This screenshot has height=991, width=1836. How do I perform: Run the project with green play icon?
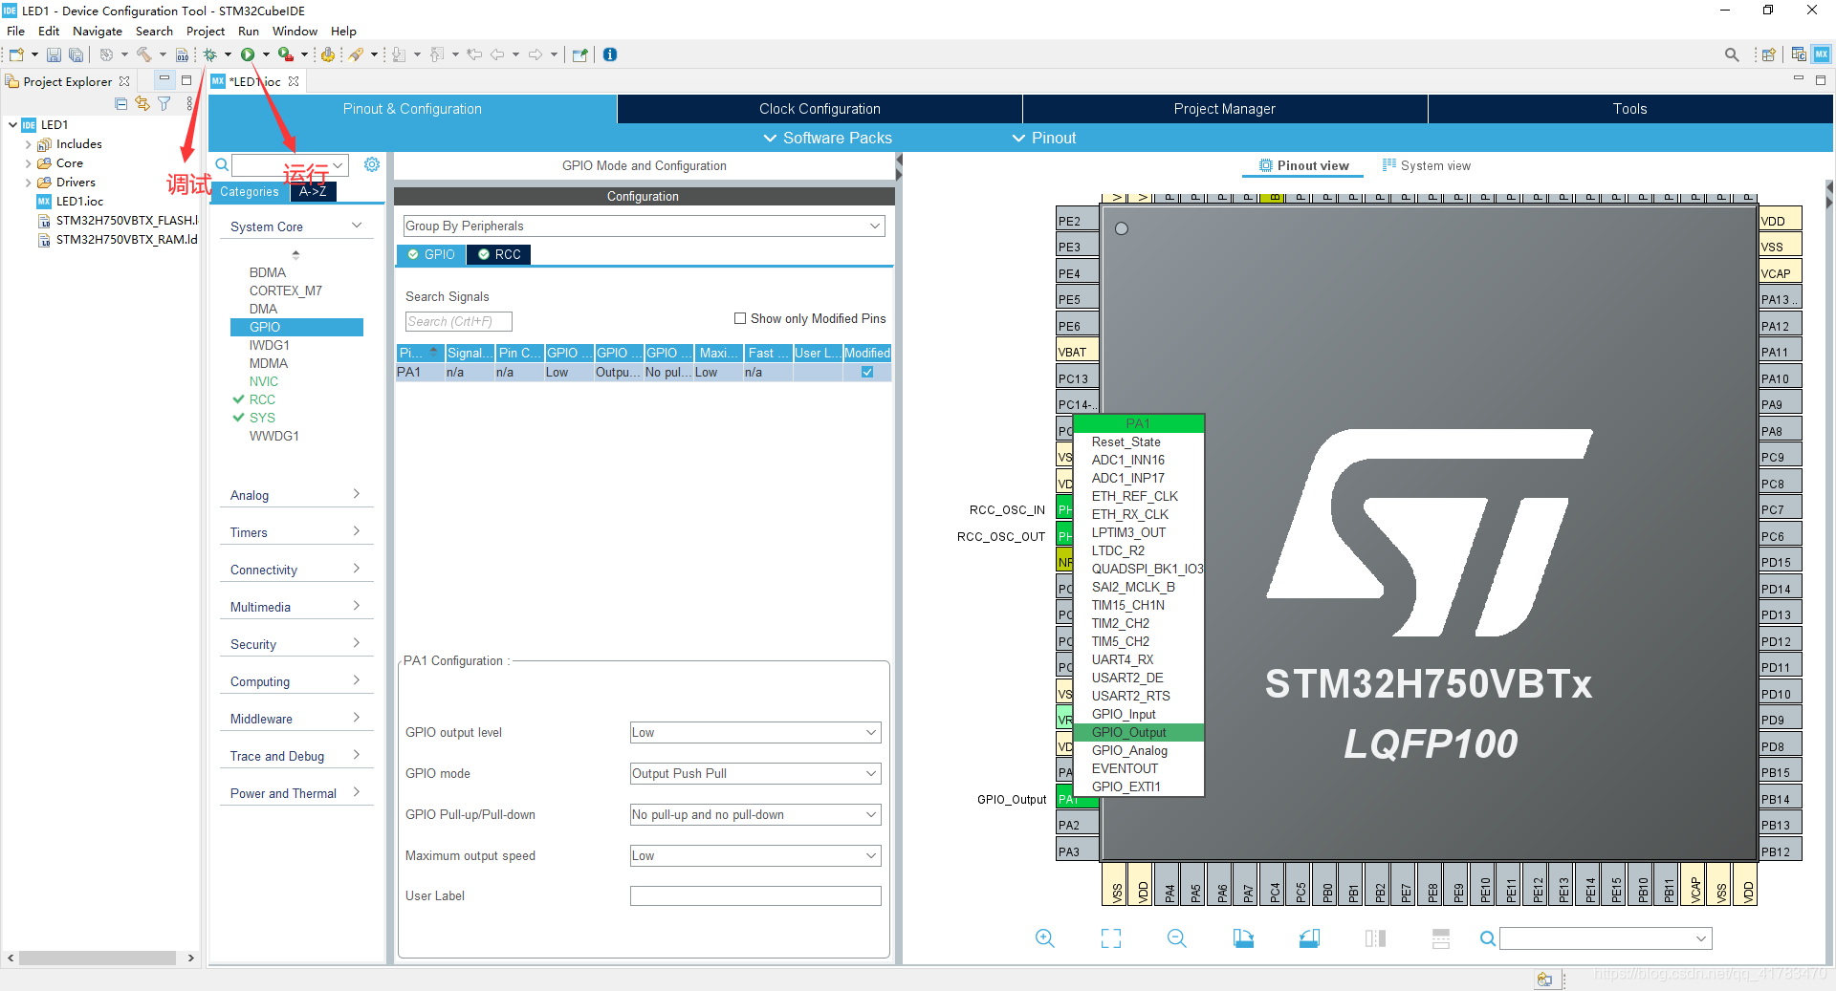[248, 54]
